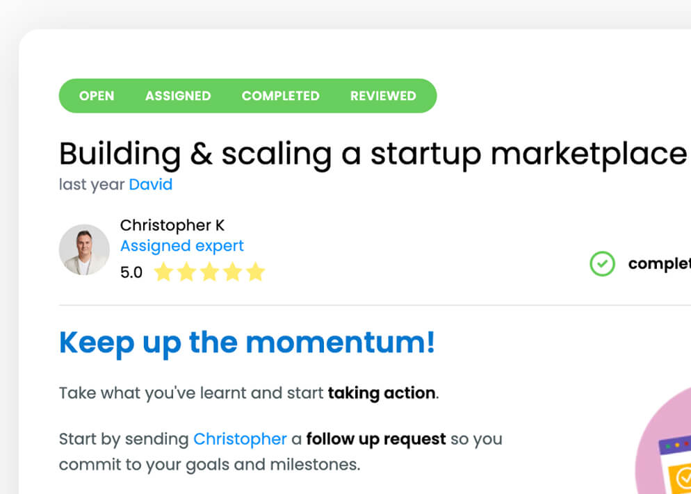Click the bold follow up request text

tap(376, 439)
